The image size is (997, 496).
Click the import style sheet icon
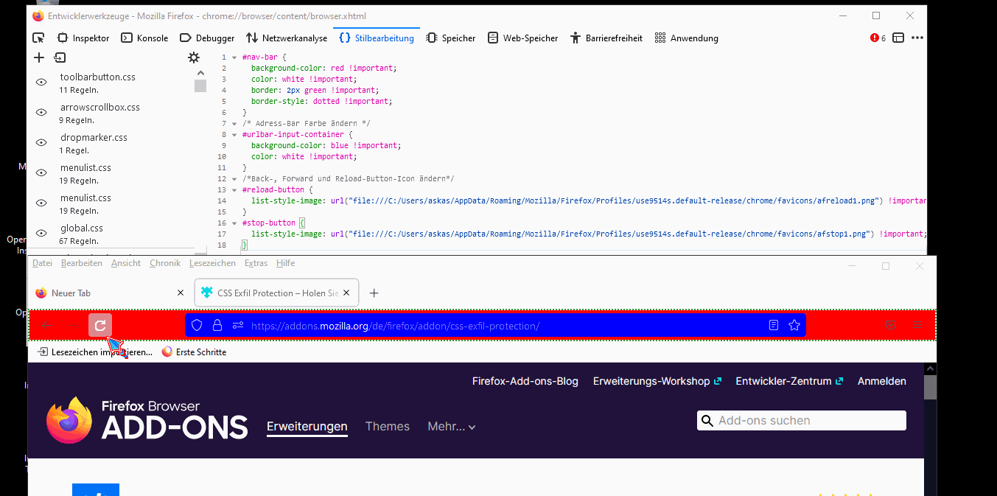pyautogui.click(x=60, y=57)
